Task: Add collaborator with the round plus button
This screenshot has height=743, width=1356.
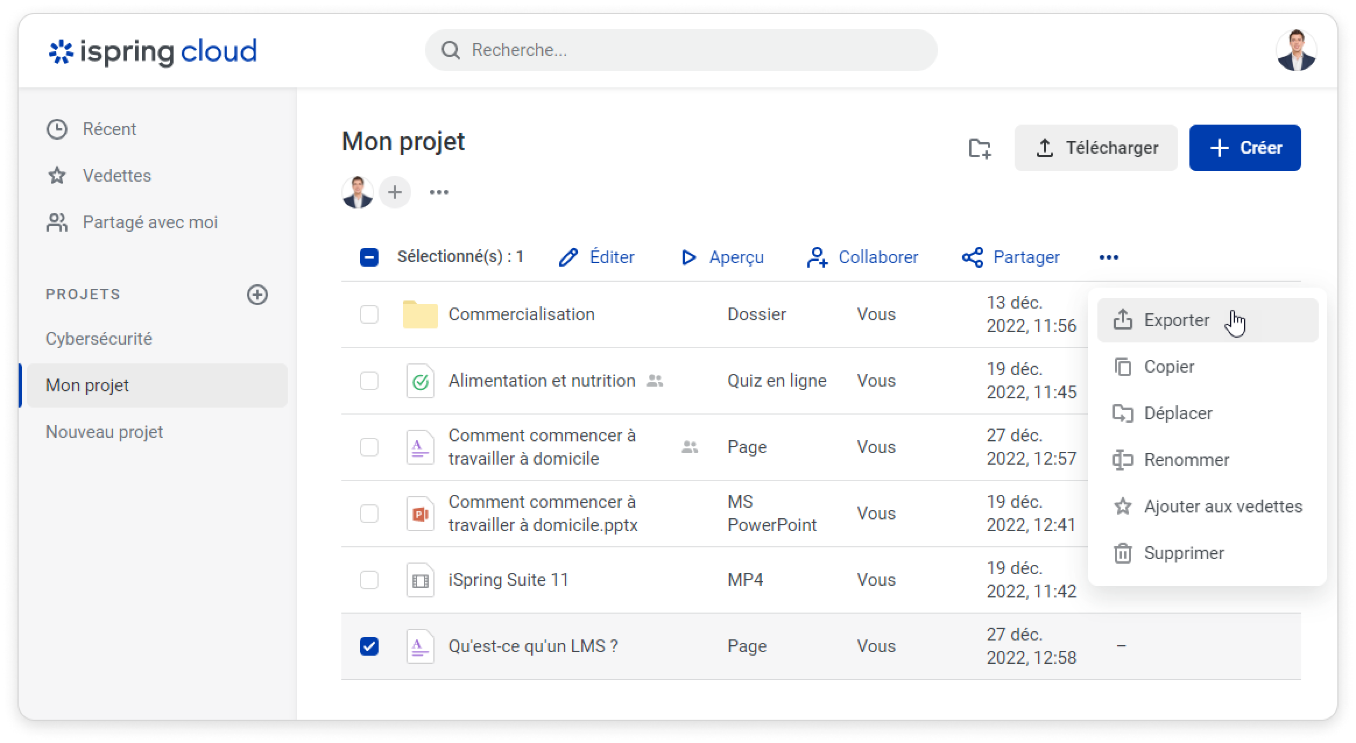Action: (395, 192)
